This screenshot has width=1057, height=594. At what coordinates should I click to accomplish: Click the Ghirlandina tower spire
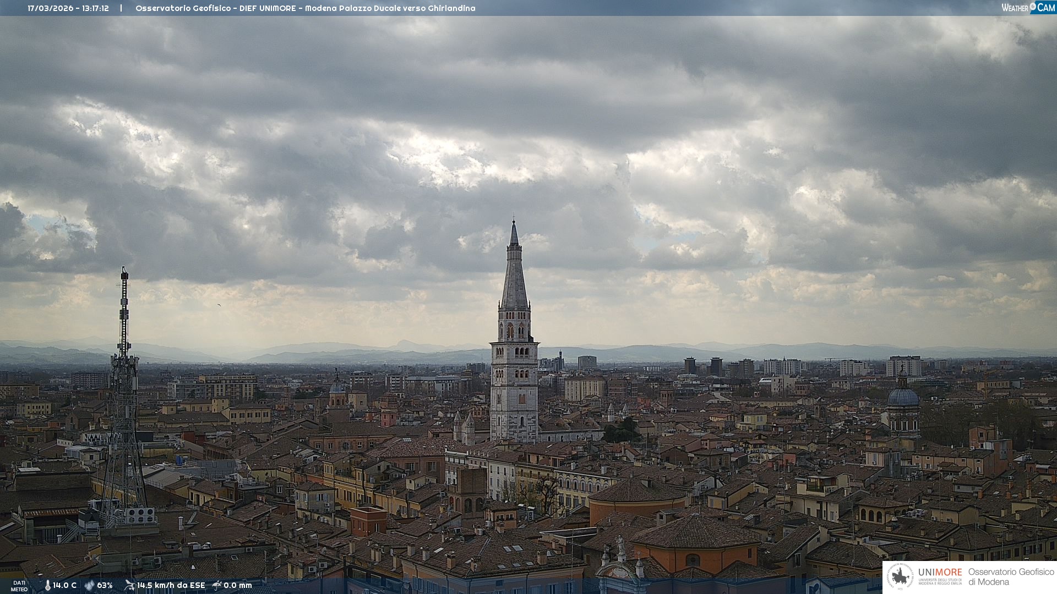(514, 275)
